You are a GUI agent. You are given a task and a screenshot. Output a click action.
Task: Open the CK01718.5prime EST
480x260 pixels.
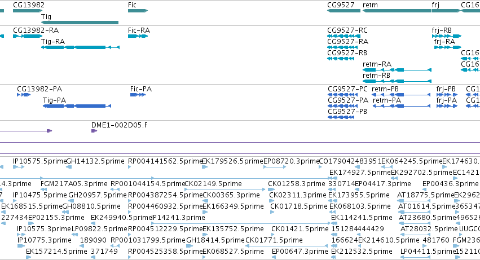coord(271,212)
